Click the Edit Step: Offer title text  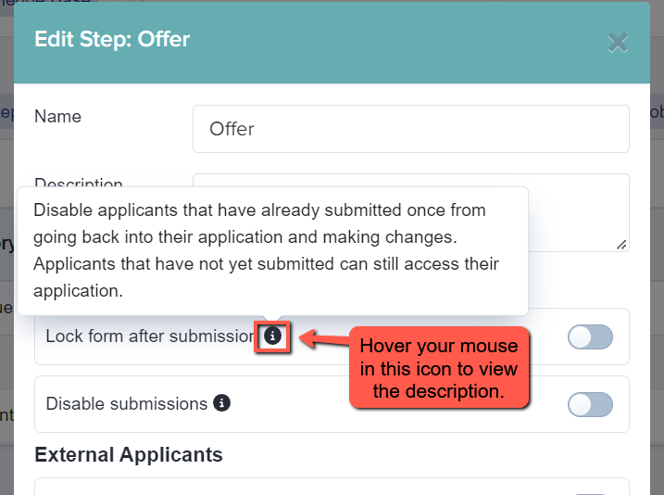[112, 39]
